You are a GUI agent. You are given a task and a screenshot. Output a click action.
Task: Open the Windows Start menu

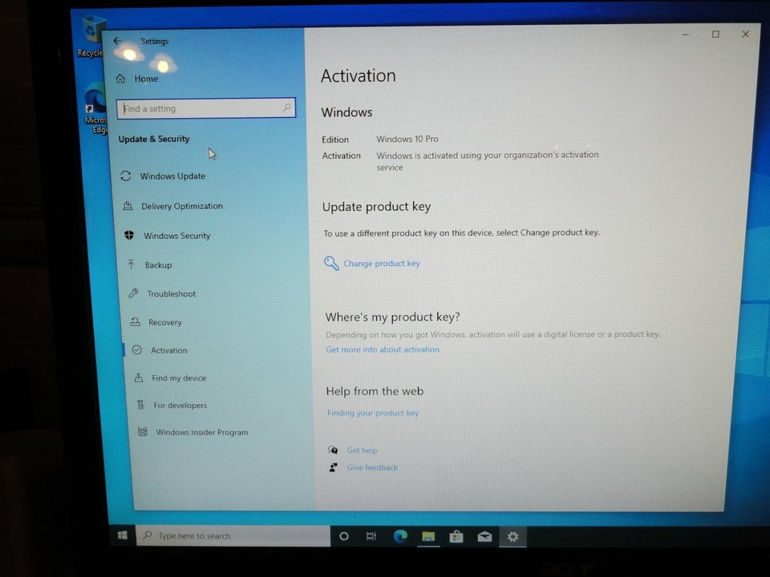click(x=124, y=535)
